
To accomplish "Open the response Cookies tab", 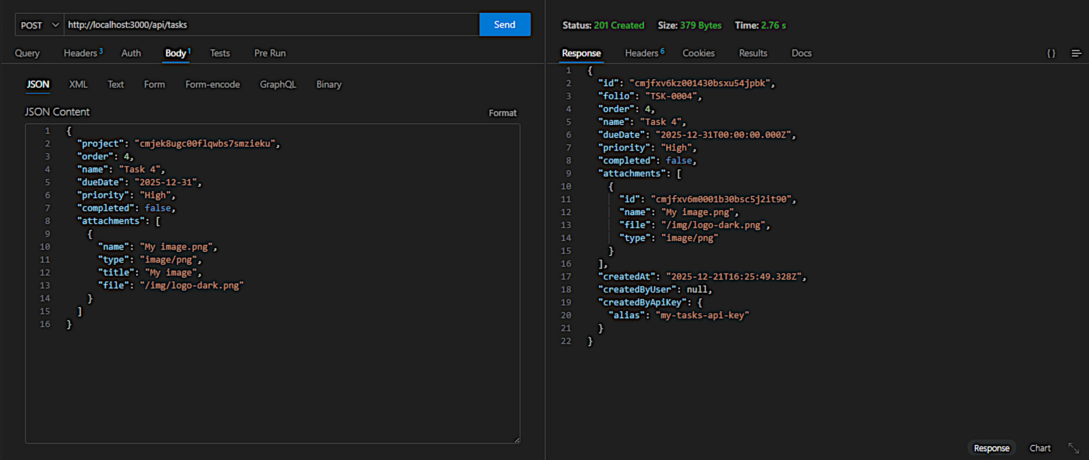I will (698, 53).
